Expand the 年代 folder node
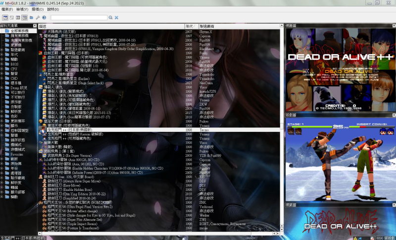Viewport: 396px width, 240px height. pyautogui.click(x=2, y=55)
